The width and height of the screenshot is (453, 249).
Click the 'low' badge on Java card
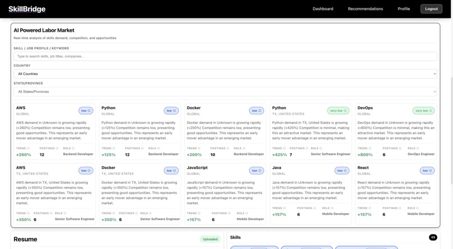342,170
